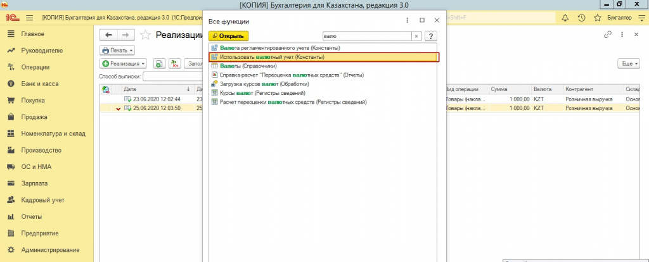Click the Открыть button

[228, 36]
